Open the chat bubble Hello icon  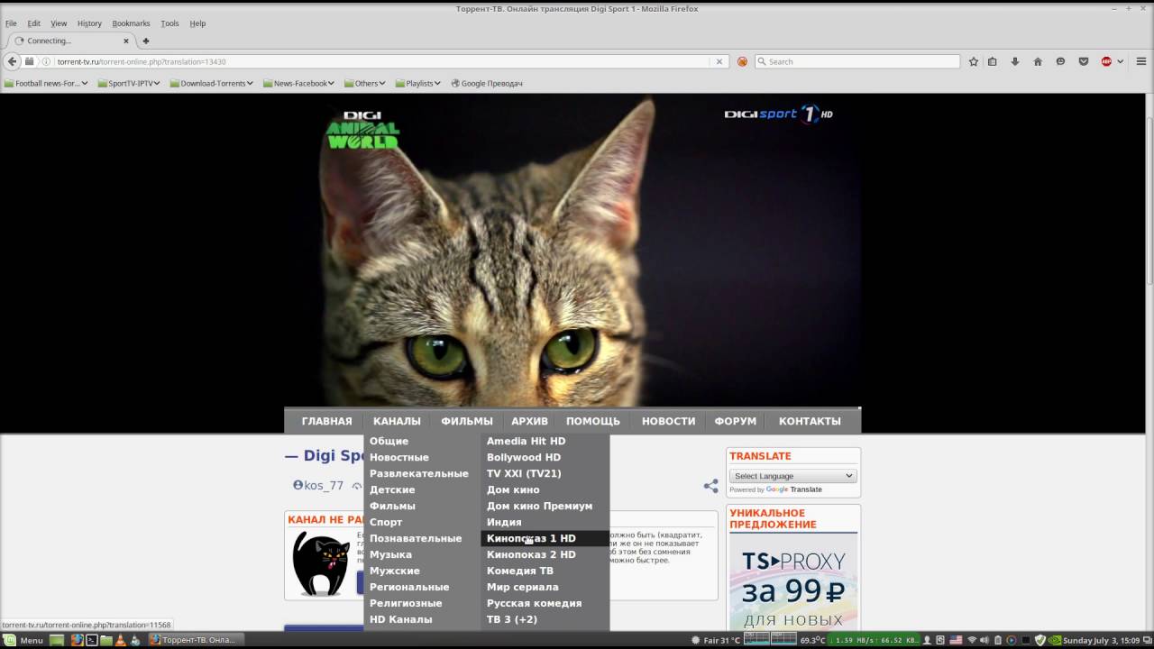coord(1060,61)
